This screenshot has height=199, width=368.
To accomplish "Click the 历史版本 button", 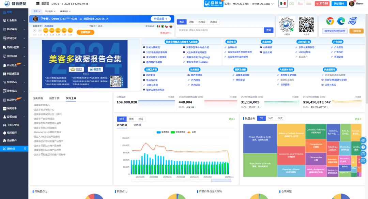I will click(339, 3).
